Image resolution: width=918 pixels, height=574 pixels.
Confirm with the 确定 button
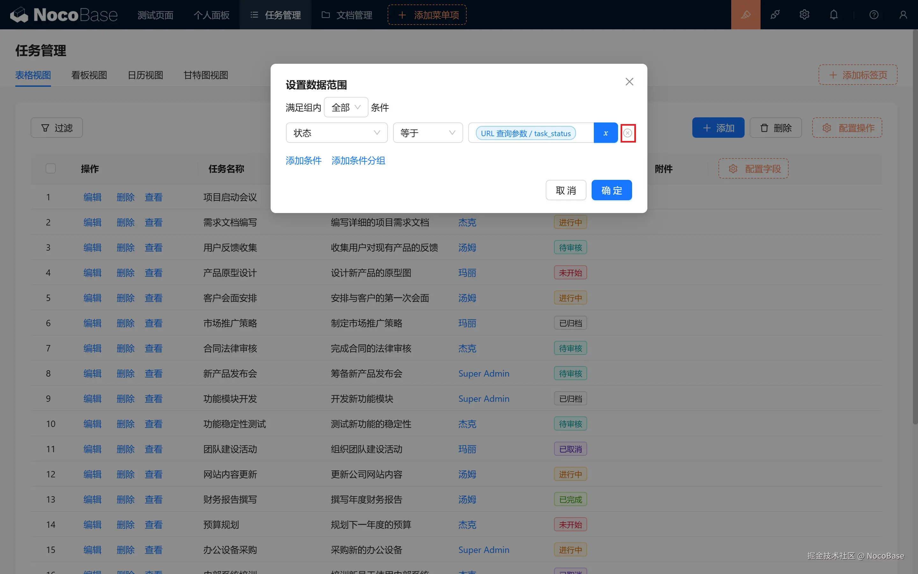click(611, 190)
